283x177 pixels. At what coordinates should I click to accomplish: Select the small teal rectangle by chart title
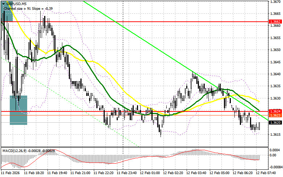click(x=7, y=12)
